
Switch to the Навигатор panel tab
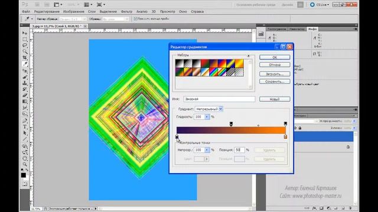[x=297, y=29]
